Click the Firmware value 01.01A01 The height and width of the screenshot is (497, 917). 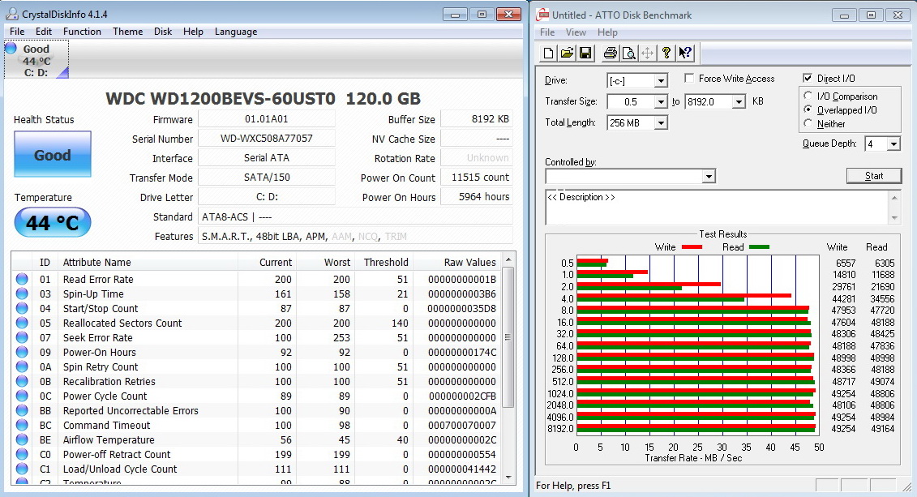pyautogui.click(x=267, y=118)
